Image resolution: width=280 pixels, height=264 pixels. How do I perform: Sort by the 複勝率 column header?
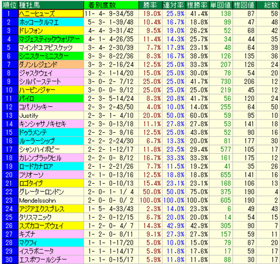pyautogui.click(x=198, y=5)
